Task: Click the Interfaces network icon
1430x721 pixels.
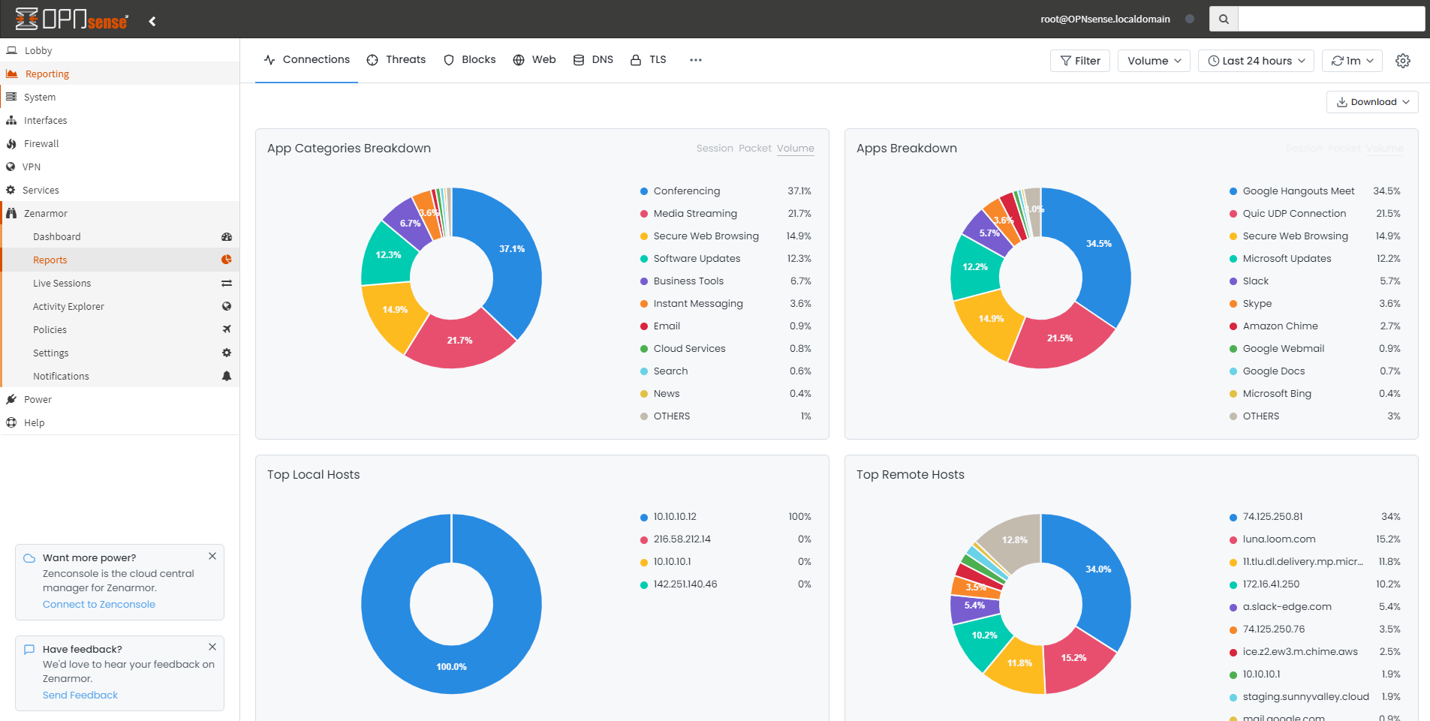Action: pos(11,120)
